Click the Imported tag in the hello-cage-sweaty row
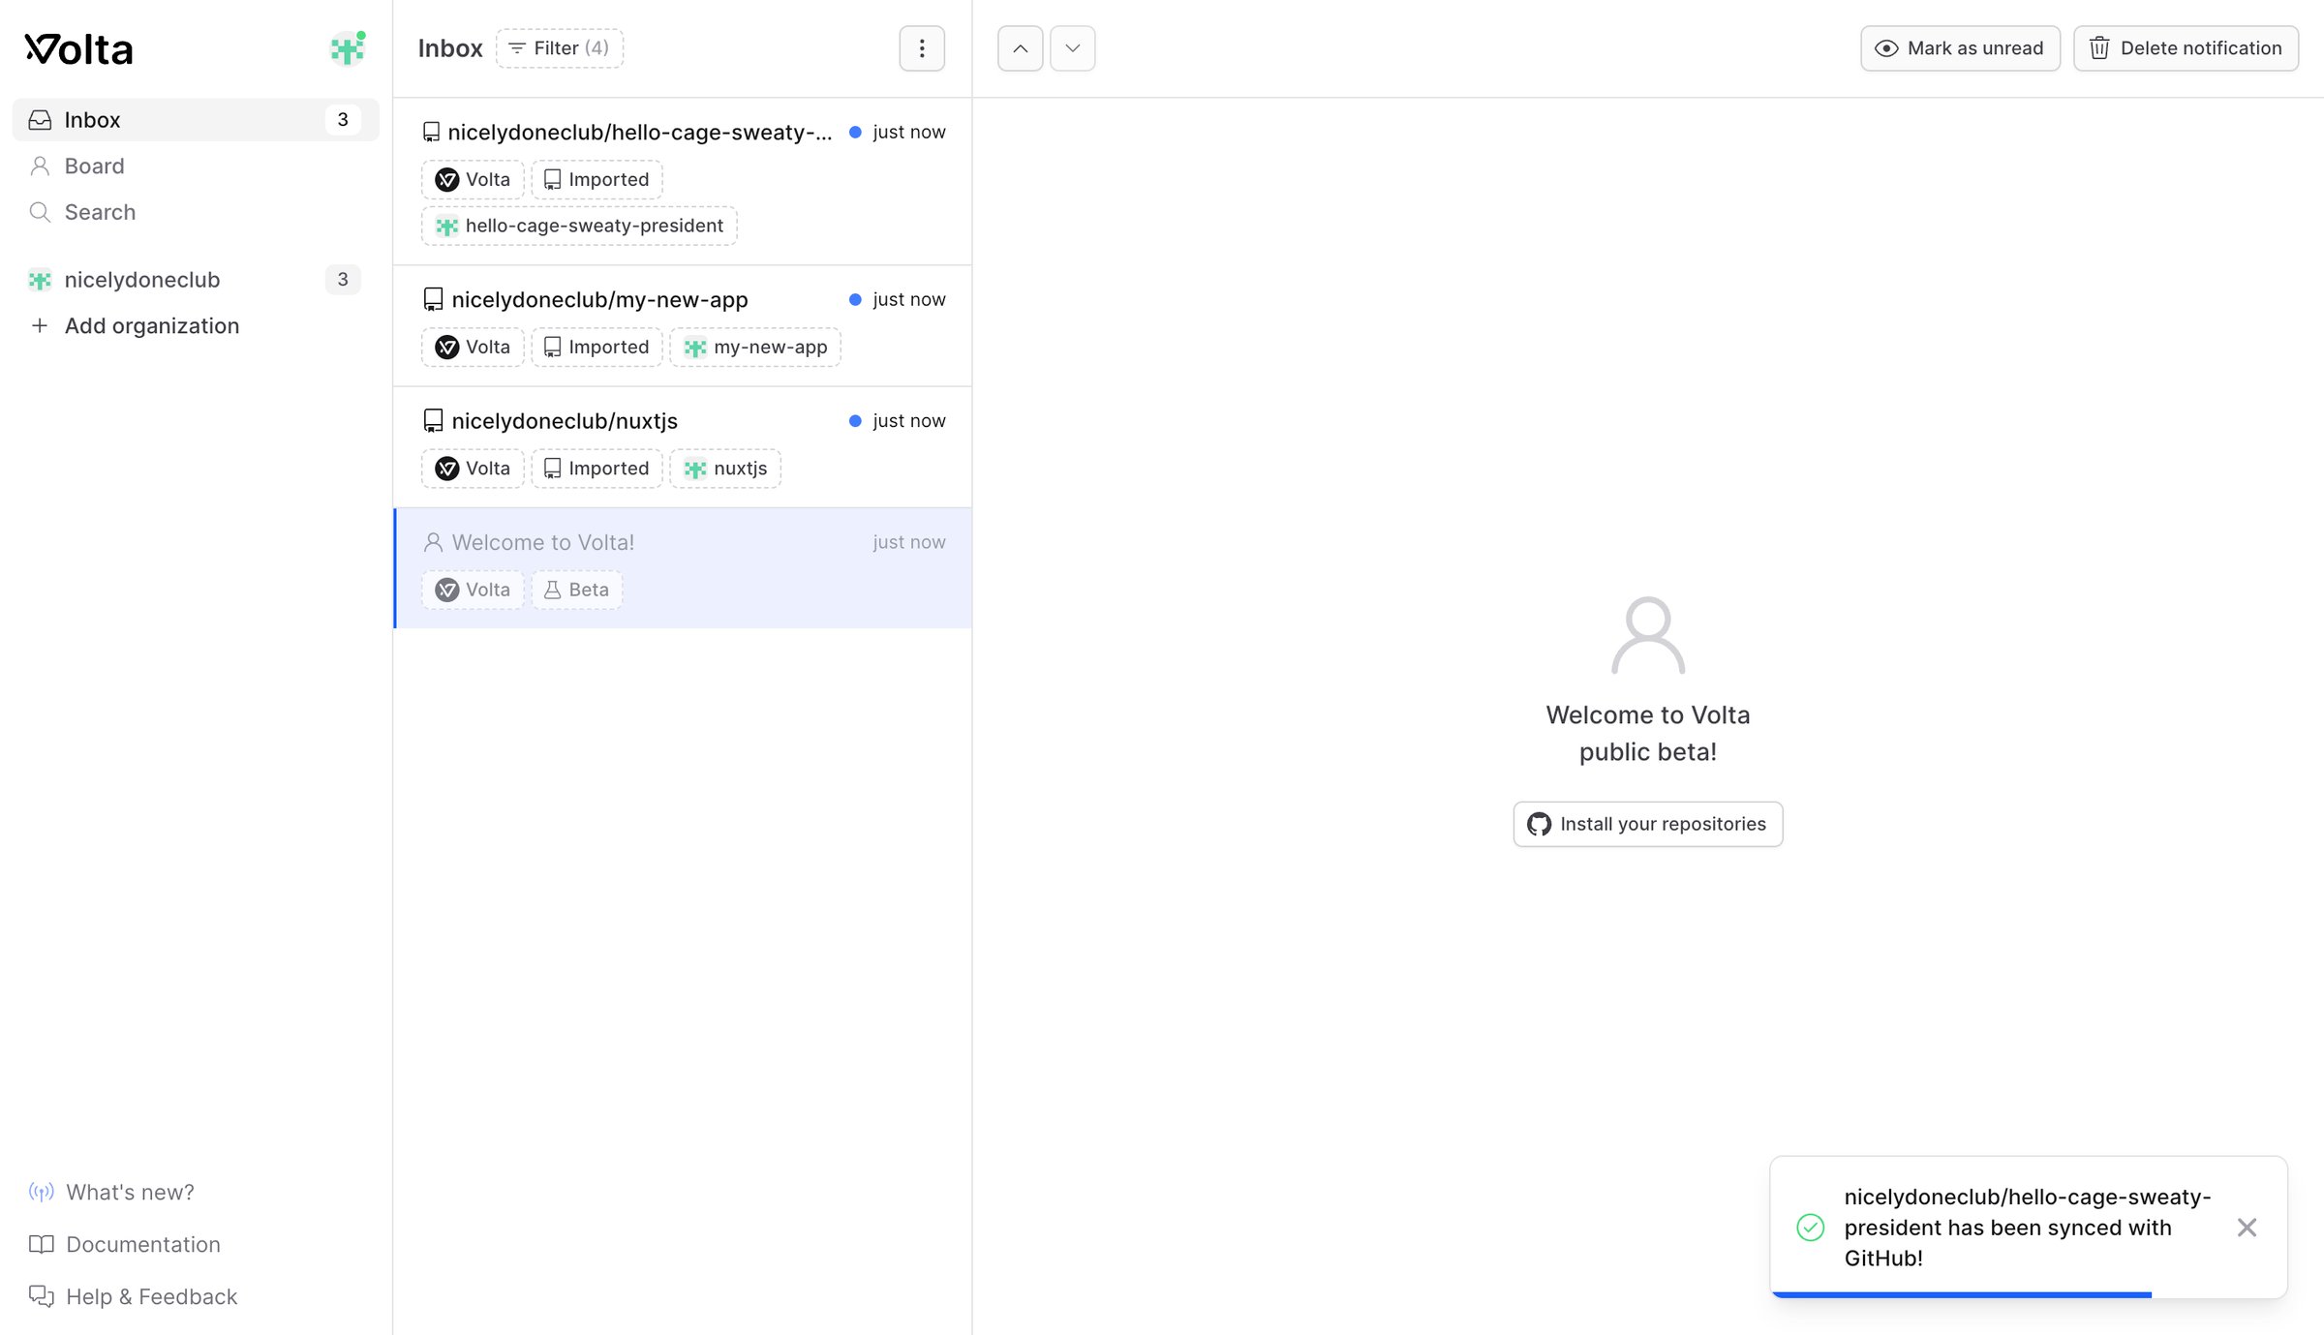 tap(596, 180)
